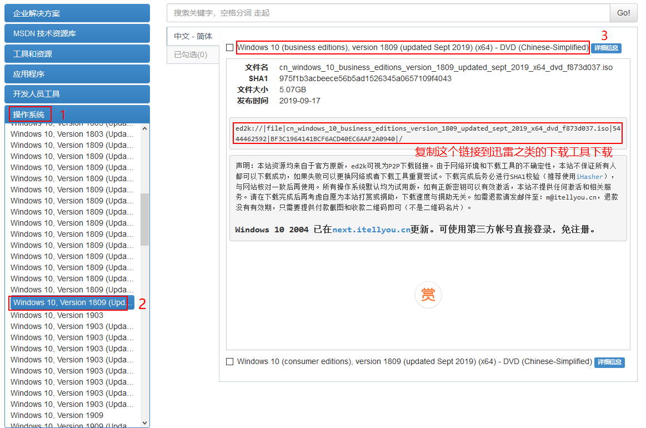
Task: Collapse the 操作系统 section header
Action: 77,114
